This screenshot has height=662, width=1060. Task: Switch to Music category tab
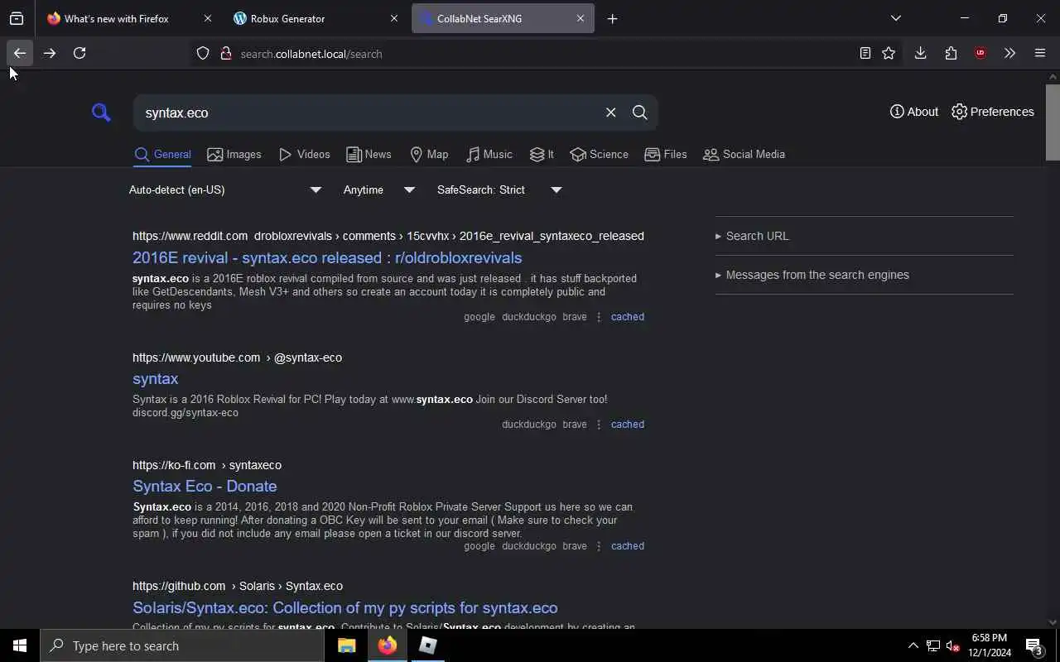489,154
